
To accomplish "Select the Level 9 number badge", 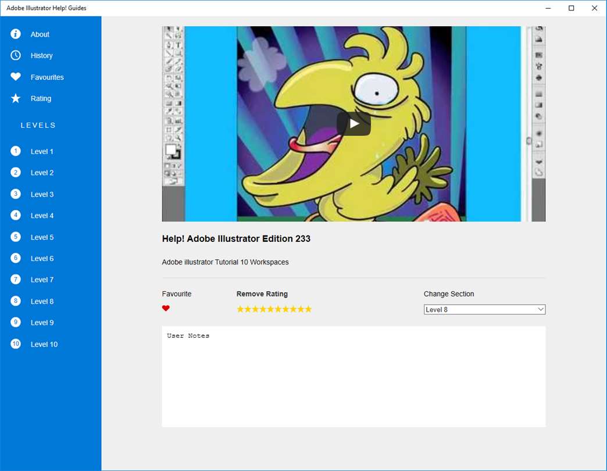I will tap(16, 322).
